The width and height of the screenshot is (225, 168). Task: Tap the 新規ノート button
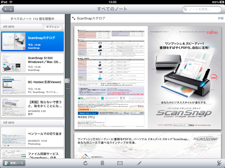(14, 163)
